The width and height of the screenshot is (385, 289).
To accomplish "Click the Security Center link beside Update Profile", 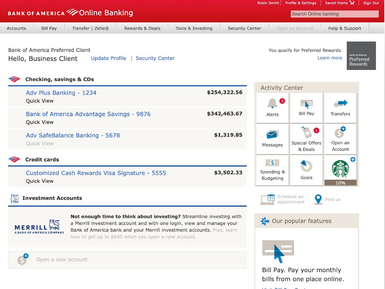I will click(x=155, y=58).
